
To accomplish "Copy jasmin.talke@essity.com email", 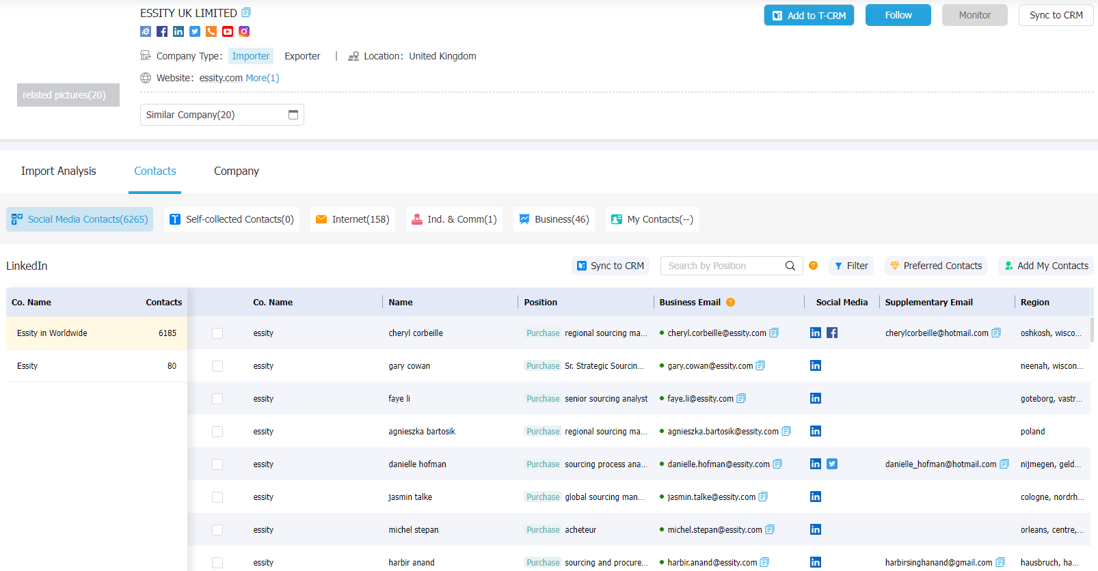I will [763, 497].
